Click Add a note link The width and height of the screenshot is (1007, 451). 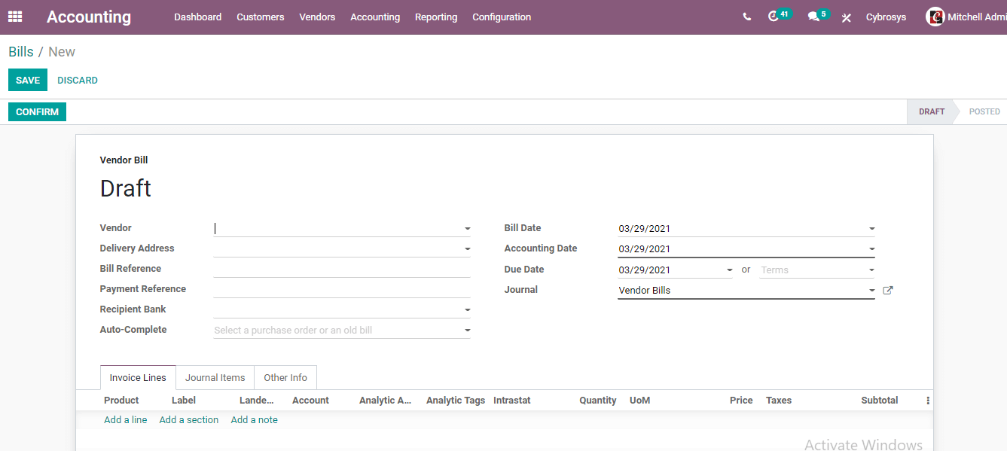(x=255, y=420)
